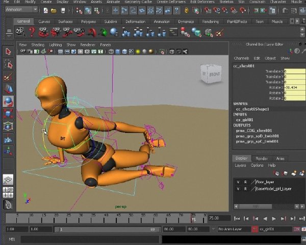Select the Scale tool cube icon
306x245 pixels.
click(x=8, y=114)
